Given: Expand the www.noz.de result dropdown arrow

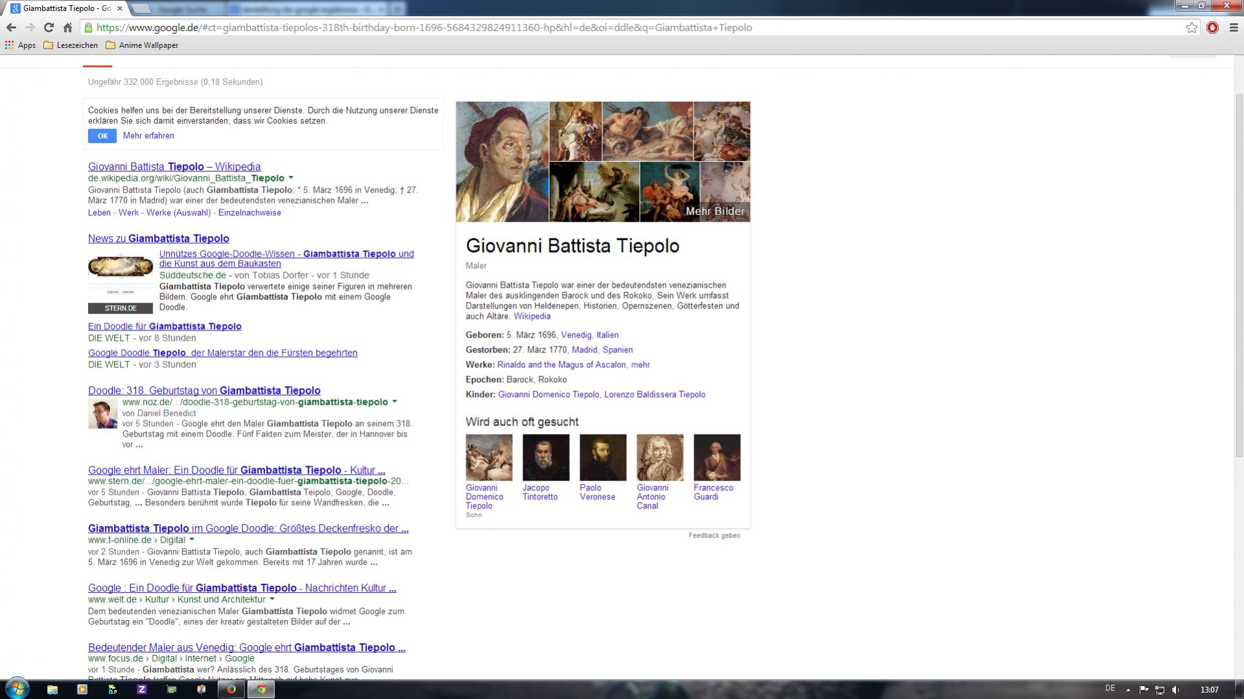Looking at the screenshot, I should [x=395, y=402].
